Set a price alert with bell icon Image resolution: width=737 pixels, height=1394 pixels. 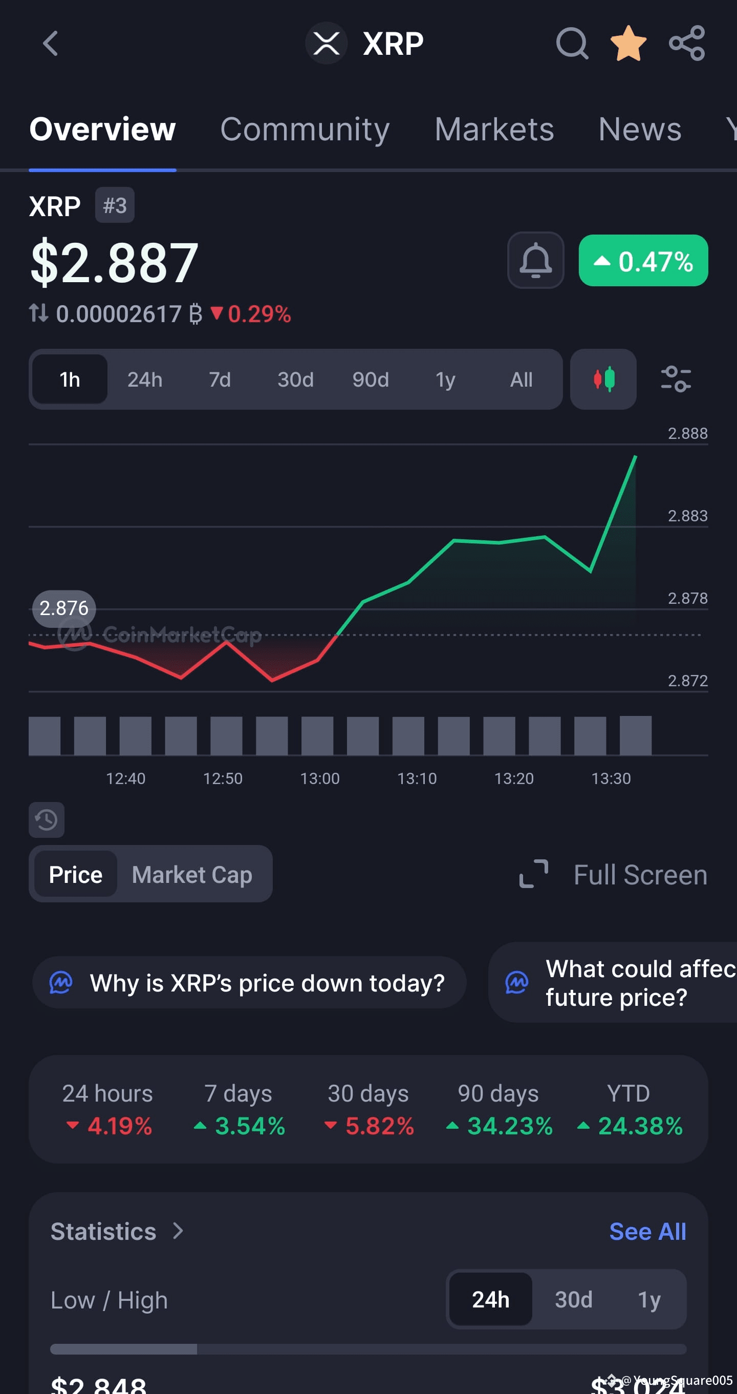[535, 260]
